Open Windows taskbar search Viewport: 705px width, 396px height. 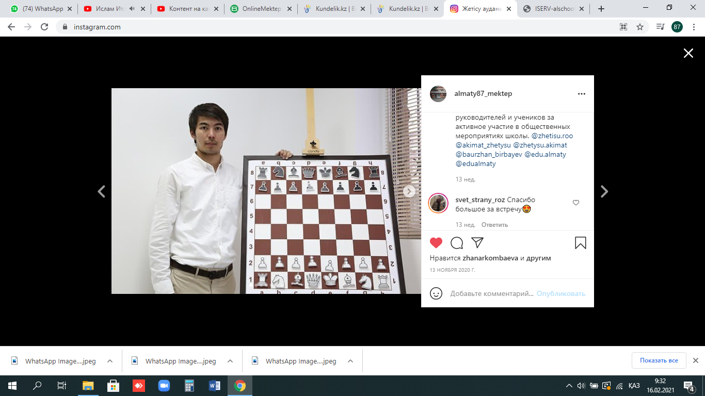[x=37, y=386]
